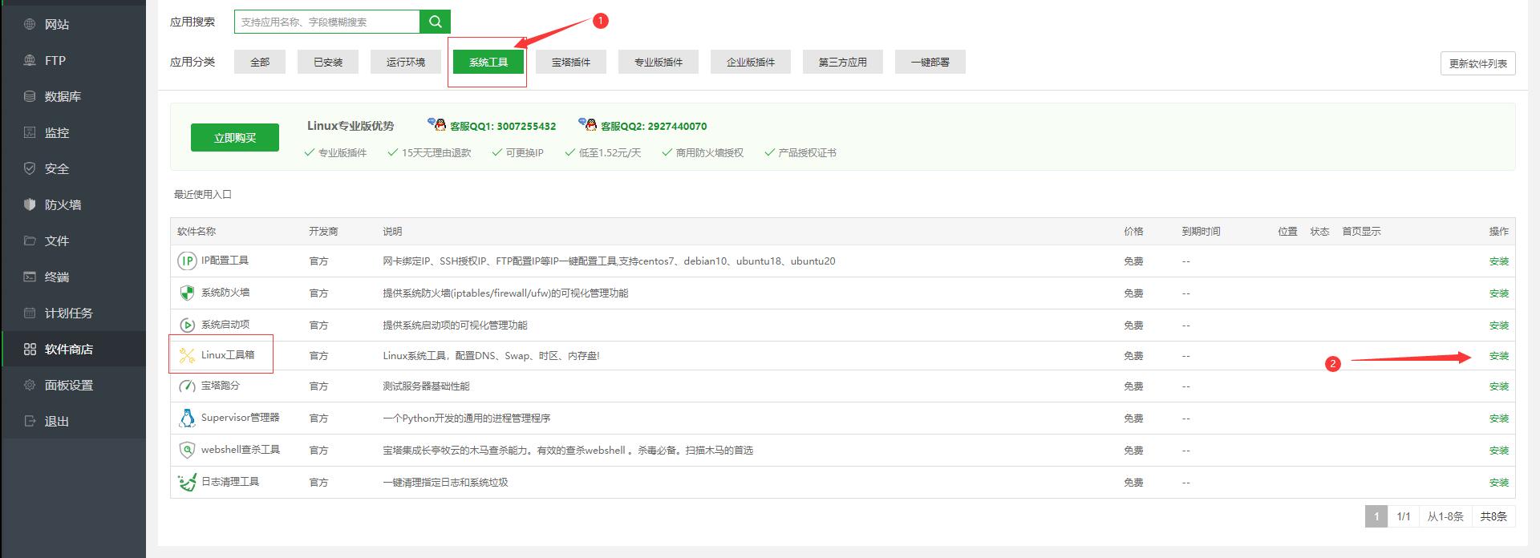Install 系统启动项 via 安装 link
1540x558 pixels.
[1499, 325]
